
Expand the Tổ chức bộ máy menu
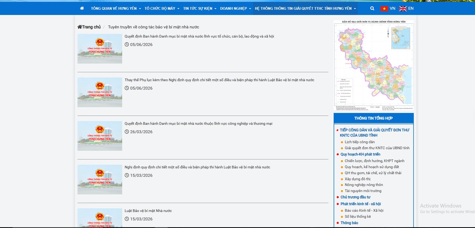(162, 8)
